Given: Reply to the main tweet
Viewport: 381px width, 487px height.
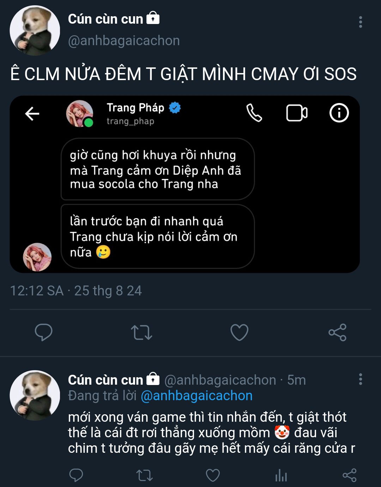Looking at the screenshot, I should (44, 332).
